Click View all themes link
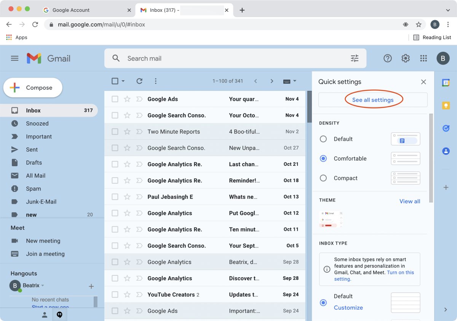The image size is (457, 321). 409,201
